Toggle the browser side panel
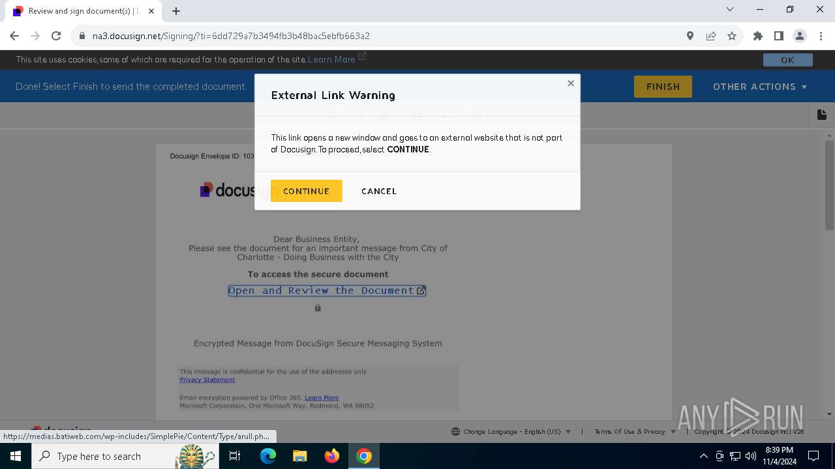Screen dimensions: 835x469 tap(779, 36)
